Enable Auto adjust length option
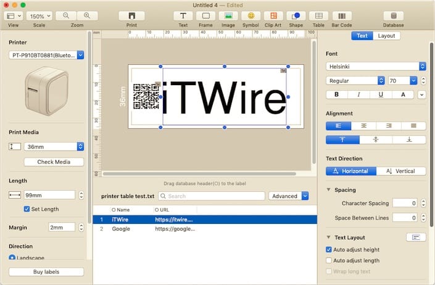This screenshot has height=285, width=435. tap(329, 260)
